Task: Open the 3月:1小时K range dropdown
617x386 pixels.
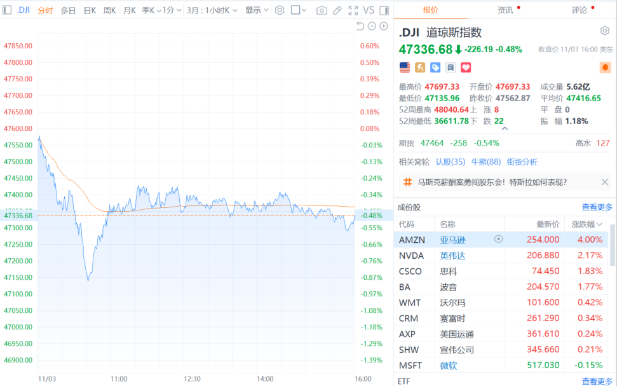Action: [x=212, y=10]
